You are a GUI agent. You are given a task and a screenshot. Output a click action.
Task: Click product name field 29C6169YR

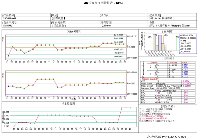coord(10,19)
